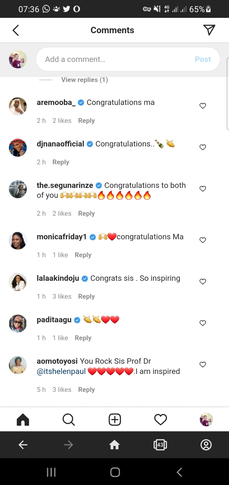This screenshot has height=485, width=229.
Task: Reply to paditaagu's comment
Action: pos(83,338)
